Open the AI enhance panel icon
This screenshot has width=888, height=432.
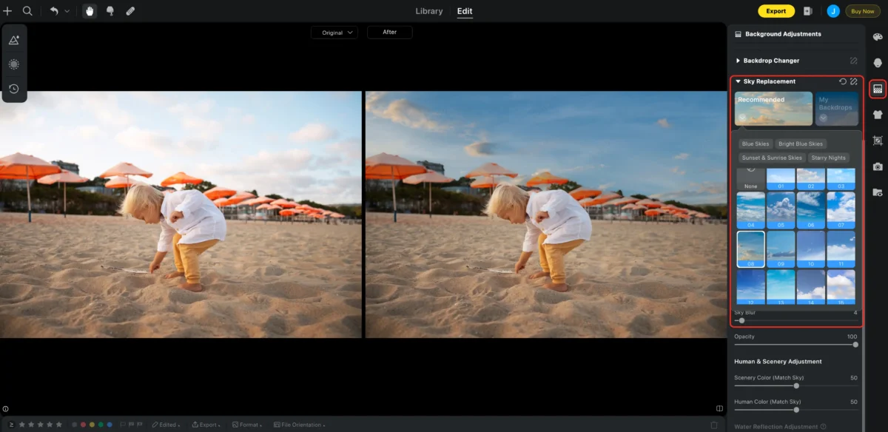tap(14, 41)
